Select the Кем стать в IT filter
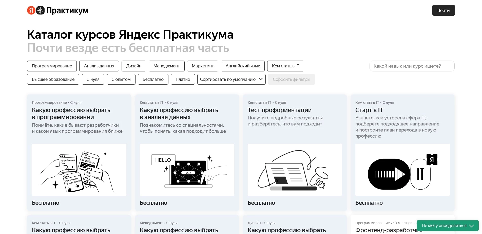Image resolution: width=482 pixels, height=234 pixels. pos(285,66)
